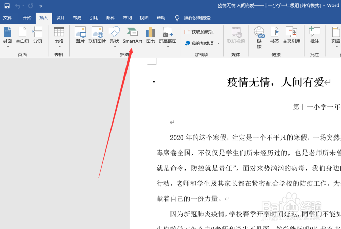The width and height of the screenshot is (341, 229).
Task: Click the text 第十一小学一年
Action: coord(316,107)
